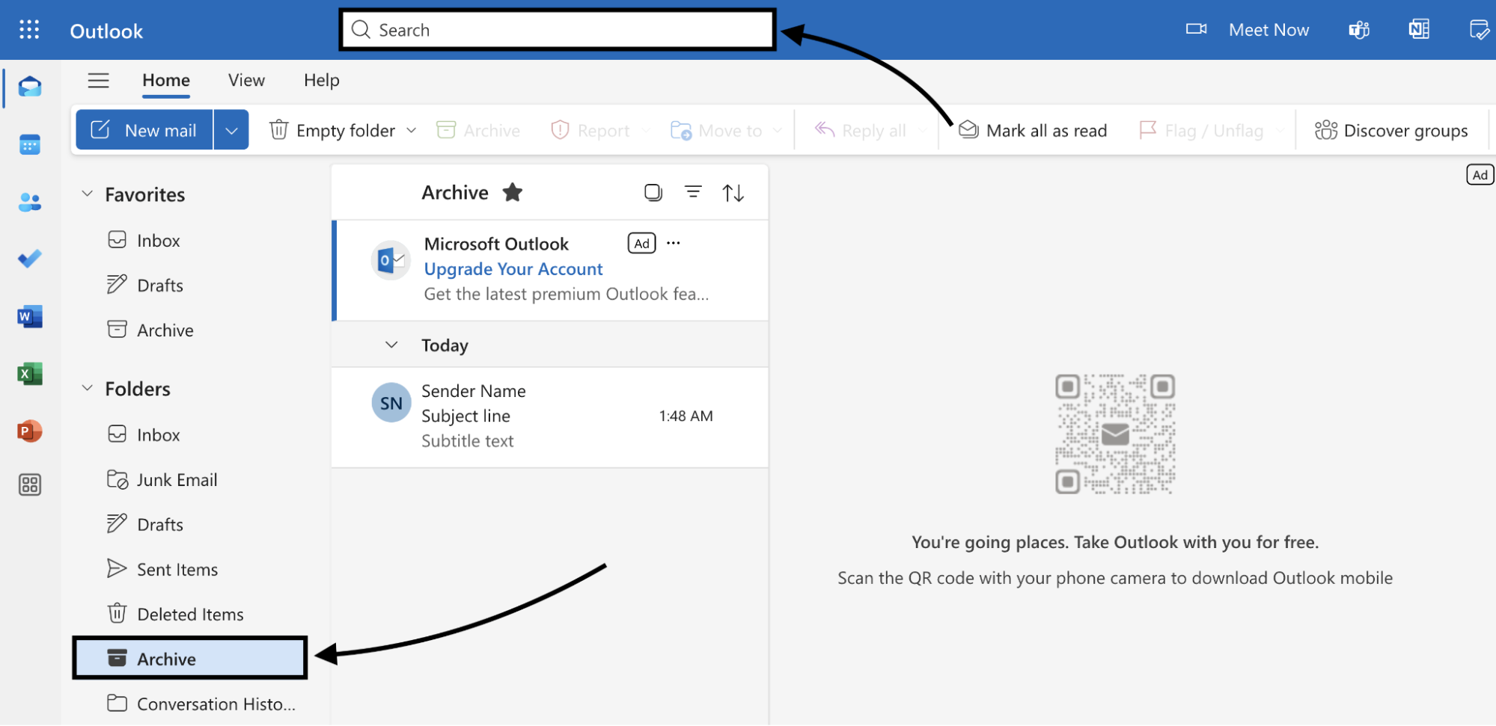Expand Empty folder dropdown chevron
This screenshot has height=726, width=1496.
(x=412, y=130)
